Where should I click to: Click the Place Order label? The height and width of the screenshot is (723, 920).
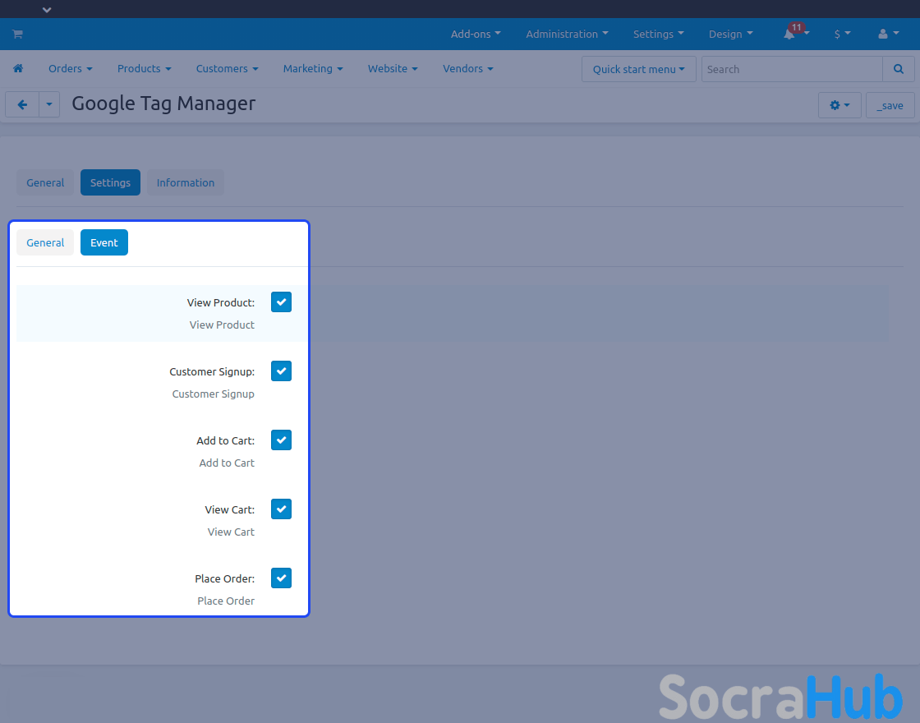[x=225, y=578]
